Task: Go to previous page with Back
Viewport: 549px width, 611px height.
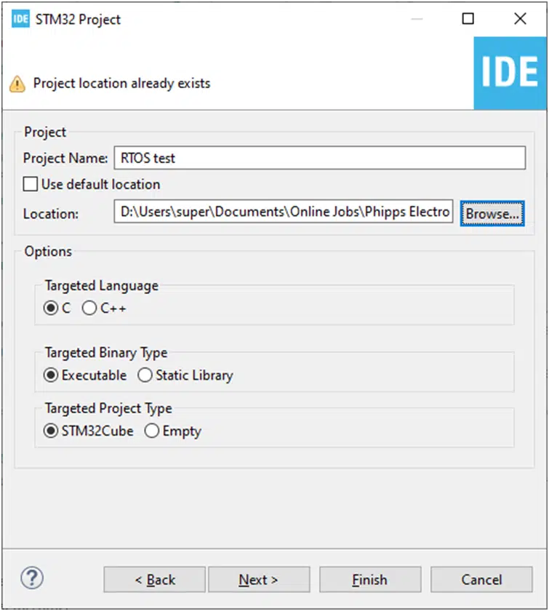Action: 154,580
